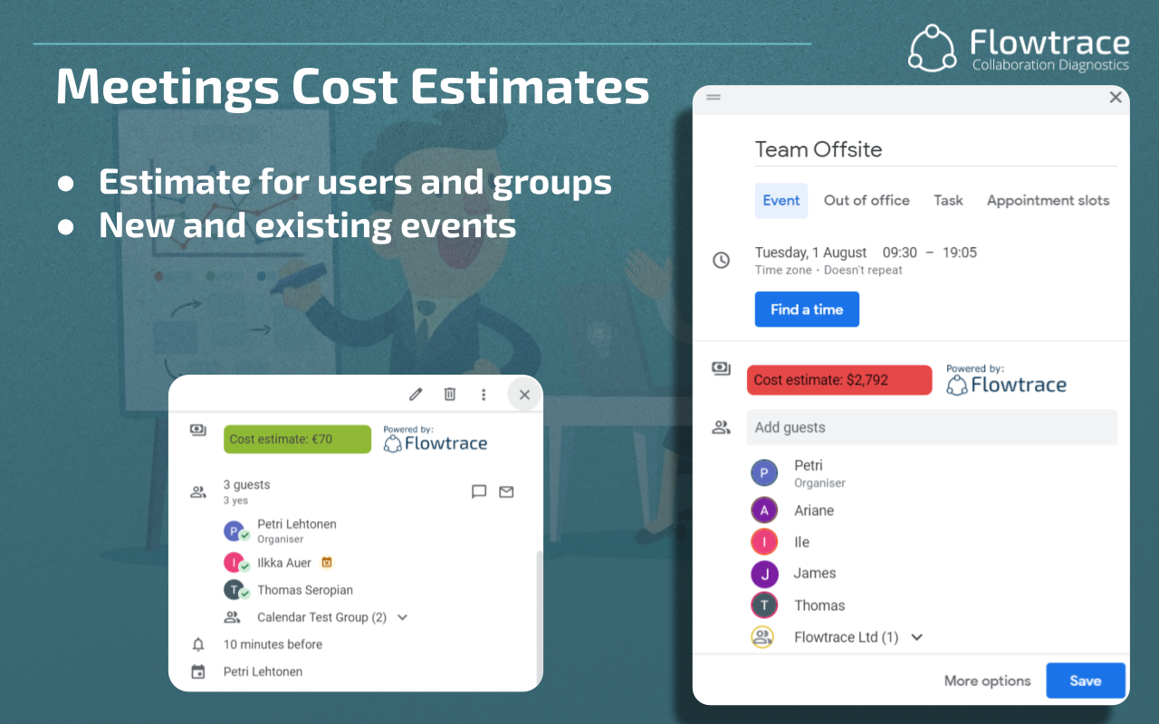Viewport: 1159px width, 724px height.
Task: Switch to the Out of office tab
Action: (x=866, y=200)
